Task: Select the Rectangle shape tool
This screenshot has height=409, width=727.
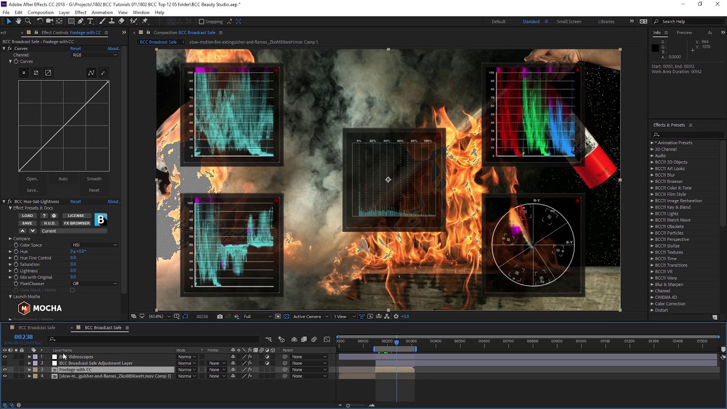Action: [71, 21]
